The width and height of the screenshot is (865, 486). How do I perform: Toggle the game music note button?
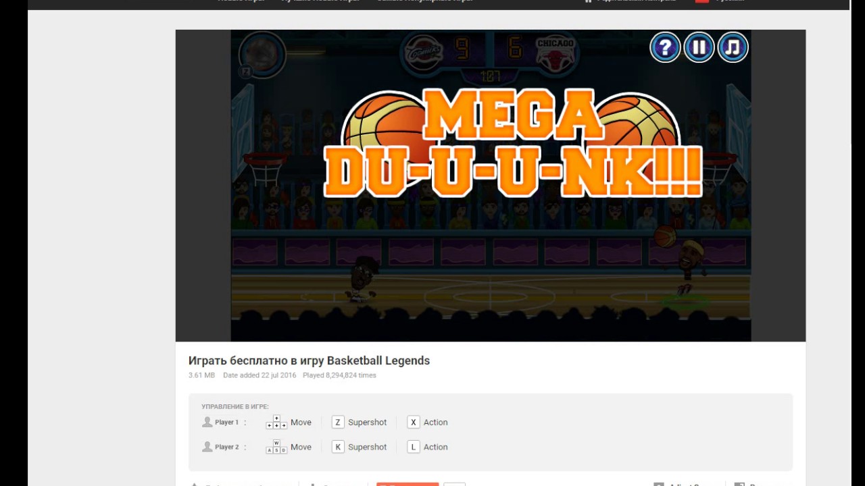click(x=733, y=47)
